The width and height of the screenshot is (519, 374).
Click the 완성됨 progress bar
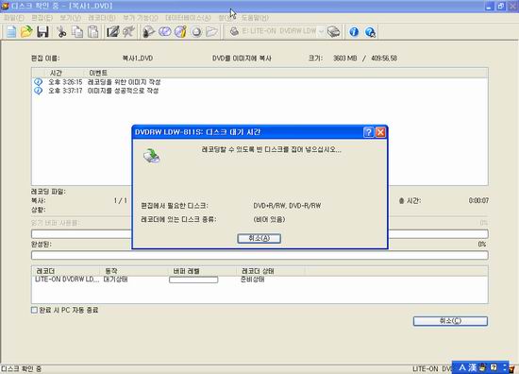tap(259, 255)
